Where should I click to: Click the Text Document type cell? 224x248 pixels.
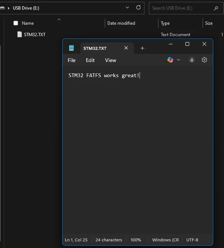[175, 35]
